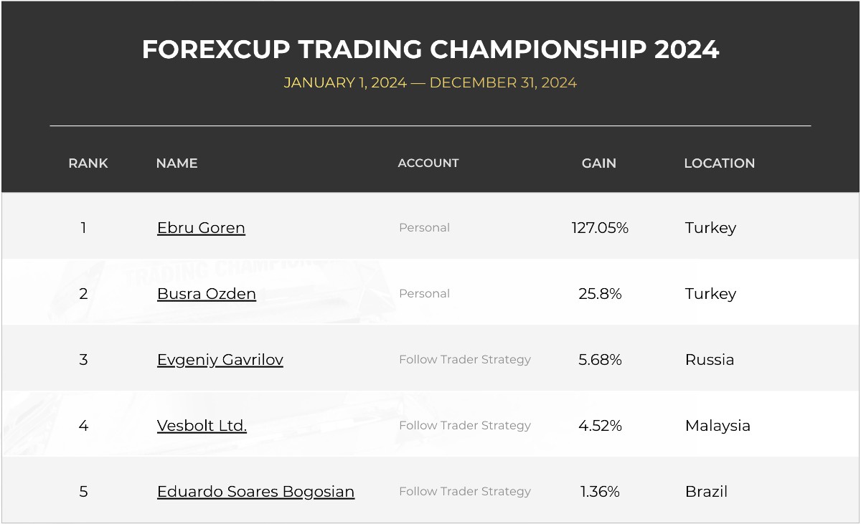861x524 pixels.
Task: Click the Forexcup Trading Championship 2024 title
Action: click(x=430, y=49)
